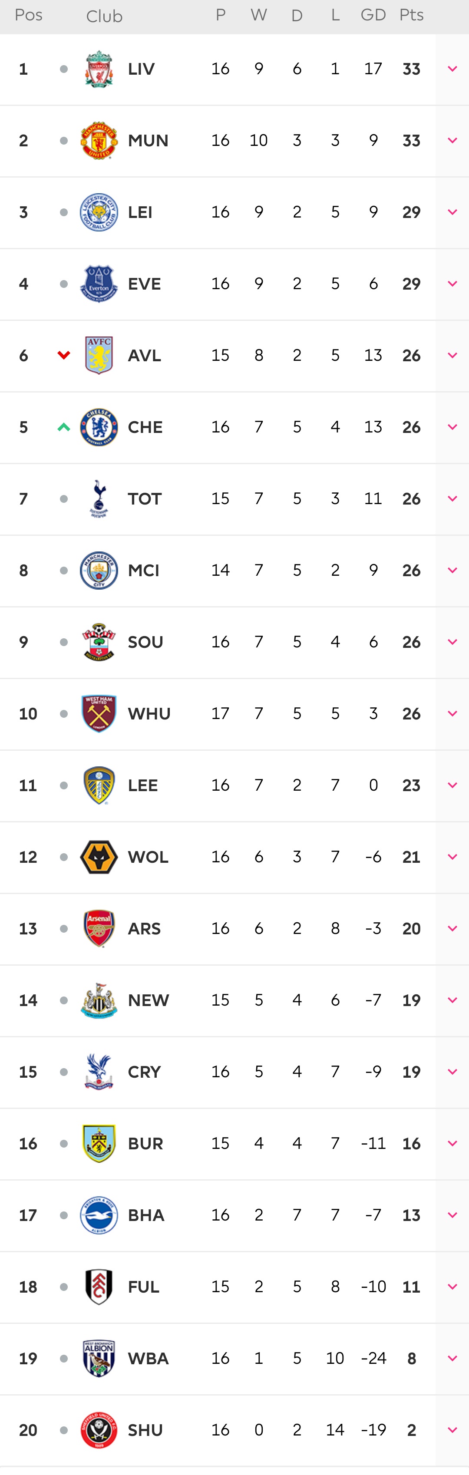The image size is (469, 1475).
Task: Click the Chelsea green up-movement arrow
Action: 63,427
